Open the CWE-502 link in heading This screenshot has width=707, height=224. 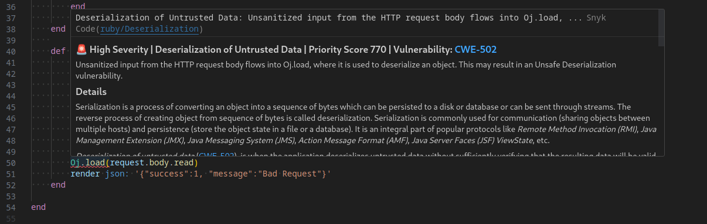pos(475,50)
